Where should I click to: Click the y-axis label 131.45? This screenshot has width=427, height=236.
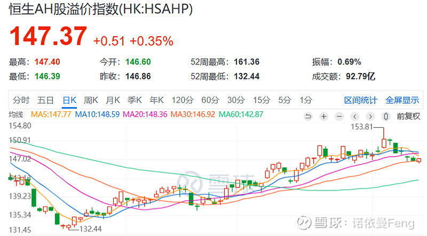20,230
